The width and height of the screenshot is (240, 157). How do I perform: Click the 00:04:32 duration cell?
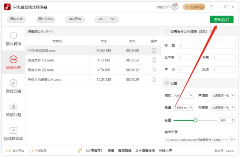133,70
